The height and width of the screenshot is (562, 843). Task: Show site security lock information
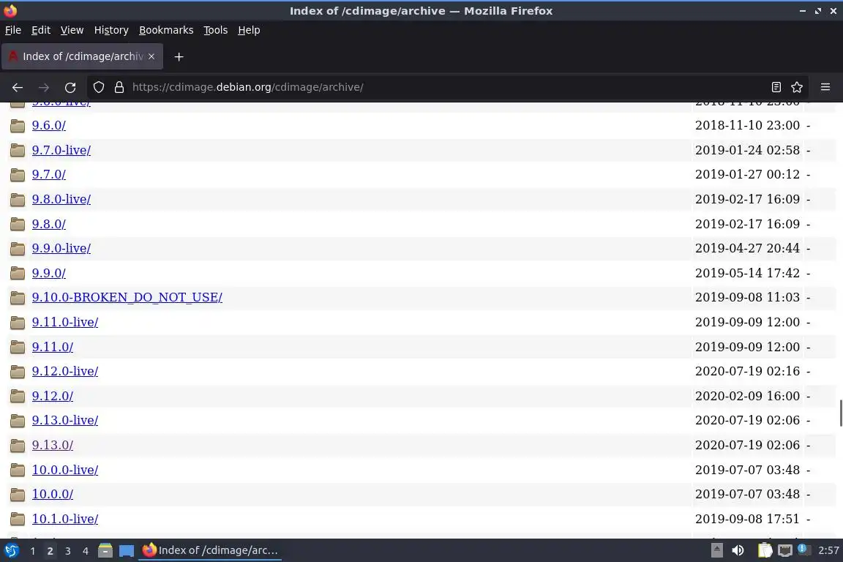119,87
